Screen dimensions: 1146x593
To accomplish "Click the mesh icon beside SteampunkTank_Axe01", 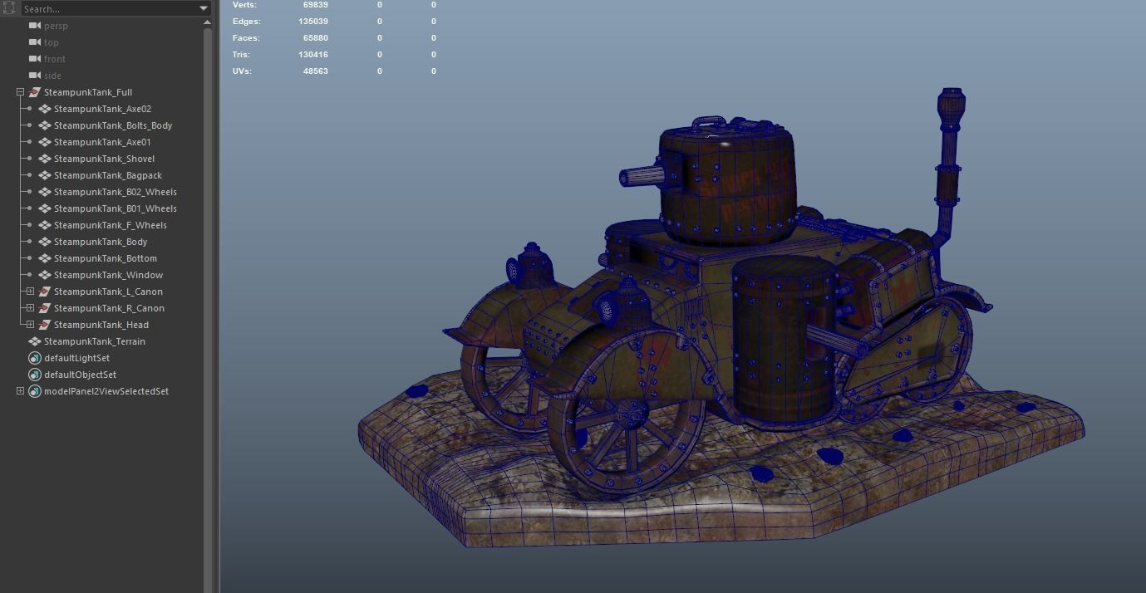I will tap(45, 142).
